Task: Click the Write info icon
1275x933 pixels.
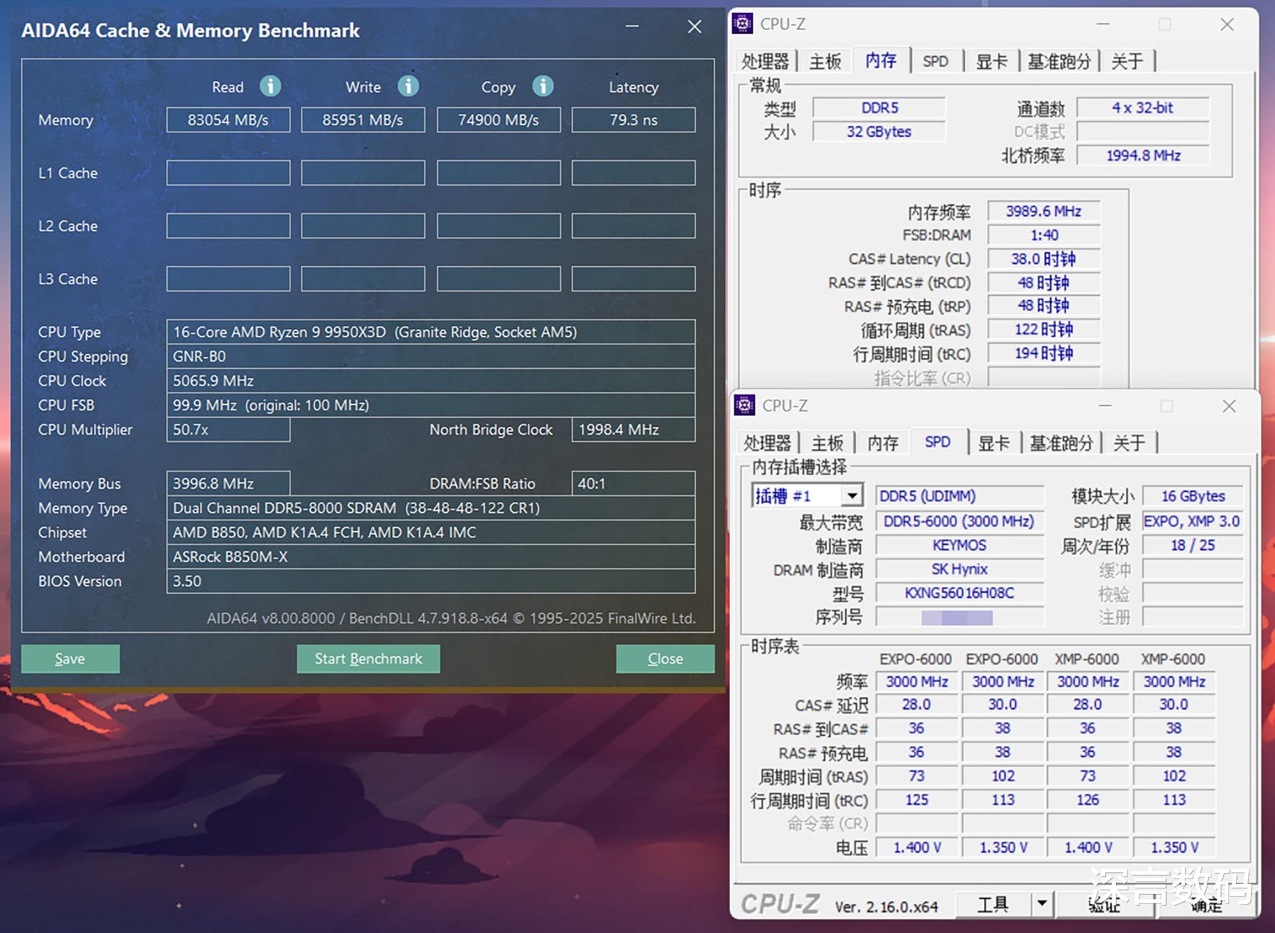Action: [408, 86]
